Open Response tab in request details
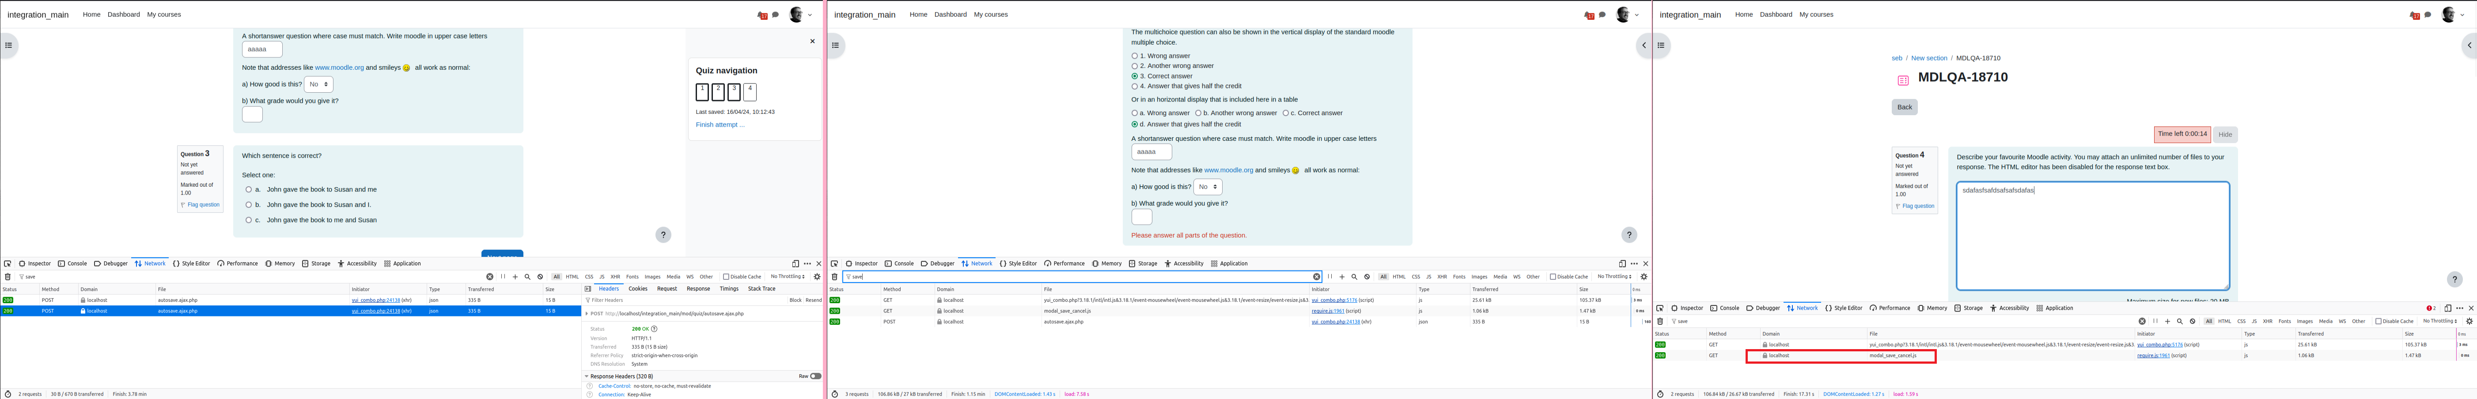Screen dimensions: 2477x399 pos(698,288)
